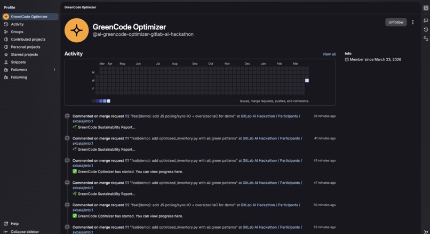Click the Following people icon

[x=6, y=77]
